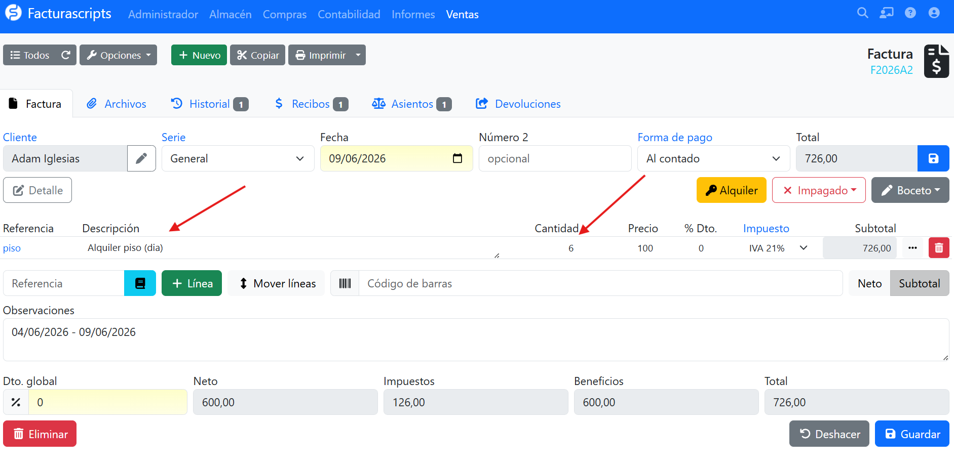Open the support chat icon in navbar
954x468 pixels.
[x=887, y=13]
